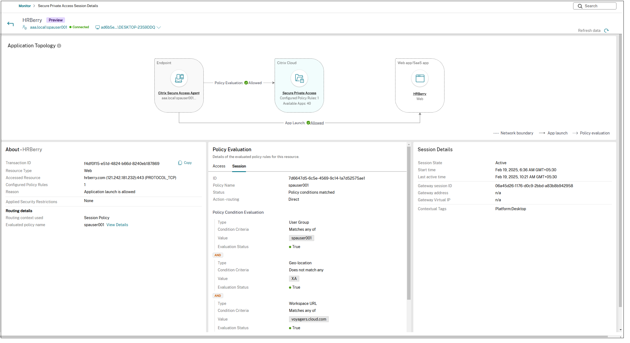Image resolution: width=630 pixels, height=343 pixels.
Task: Expand the device dropdown chevron after DESKTOP-2359DDQ
Action: coord(159,27)
